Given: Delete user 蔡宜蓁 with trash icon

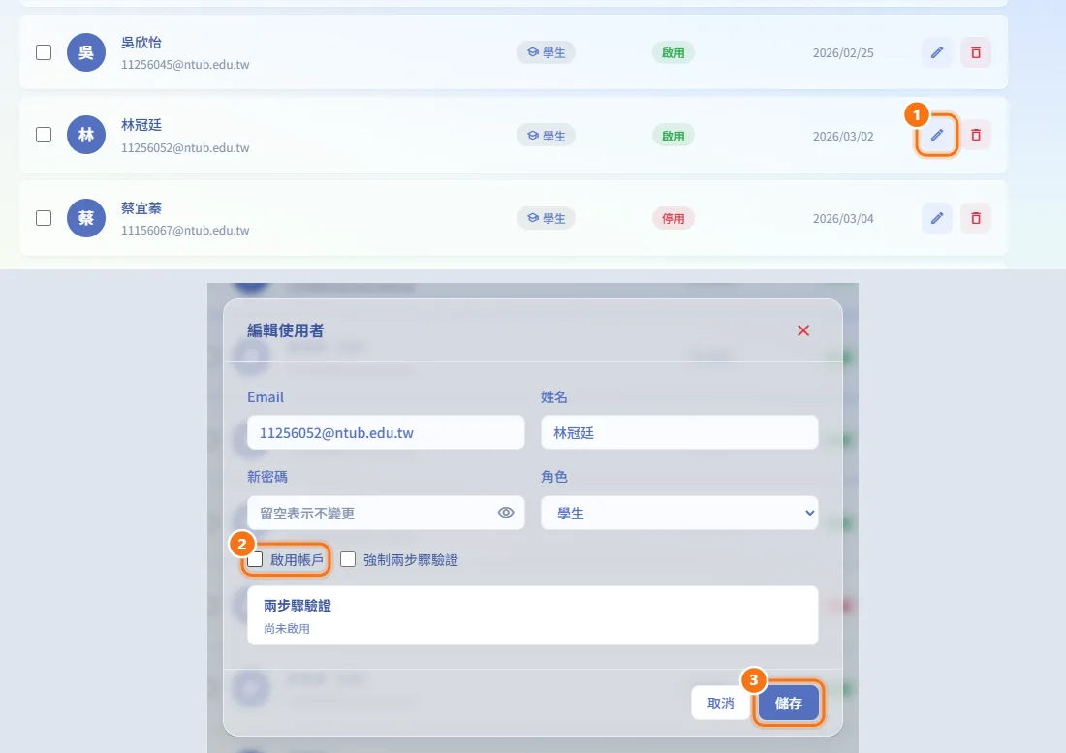Looking at the screenshot, I should click(x=976, y=218).
